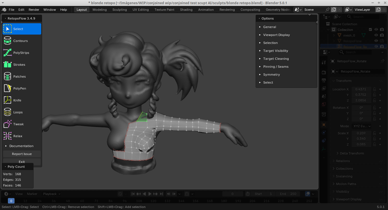The height and width of the screenshot is (210, 388).
Task: Click the pin scene icon
Action: (327, 10)
